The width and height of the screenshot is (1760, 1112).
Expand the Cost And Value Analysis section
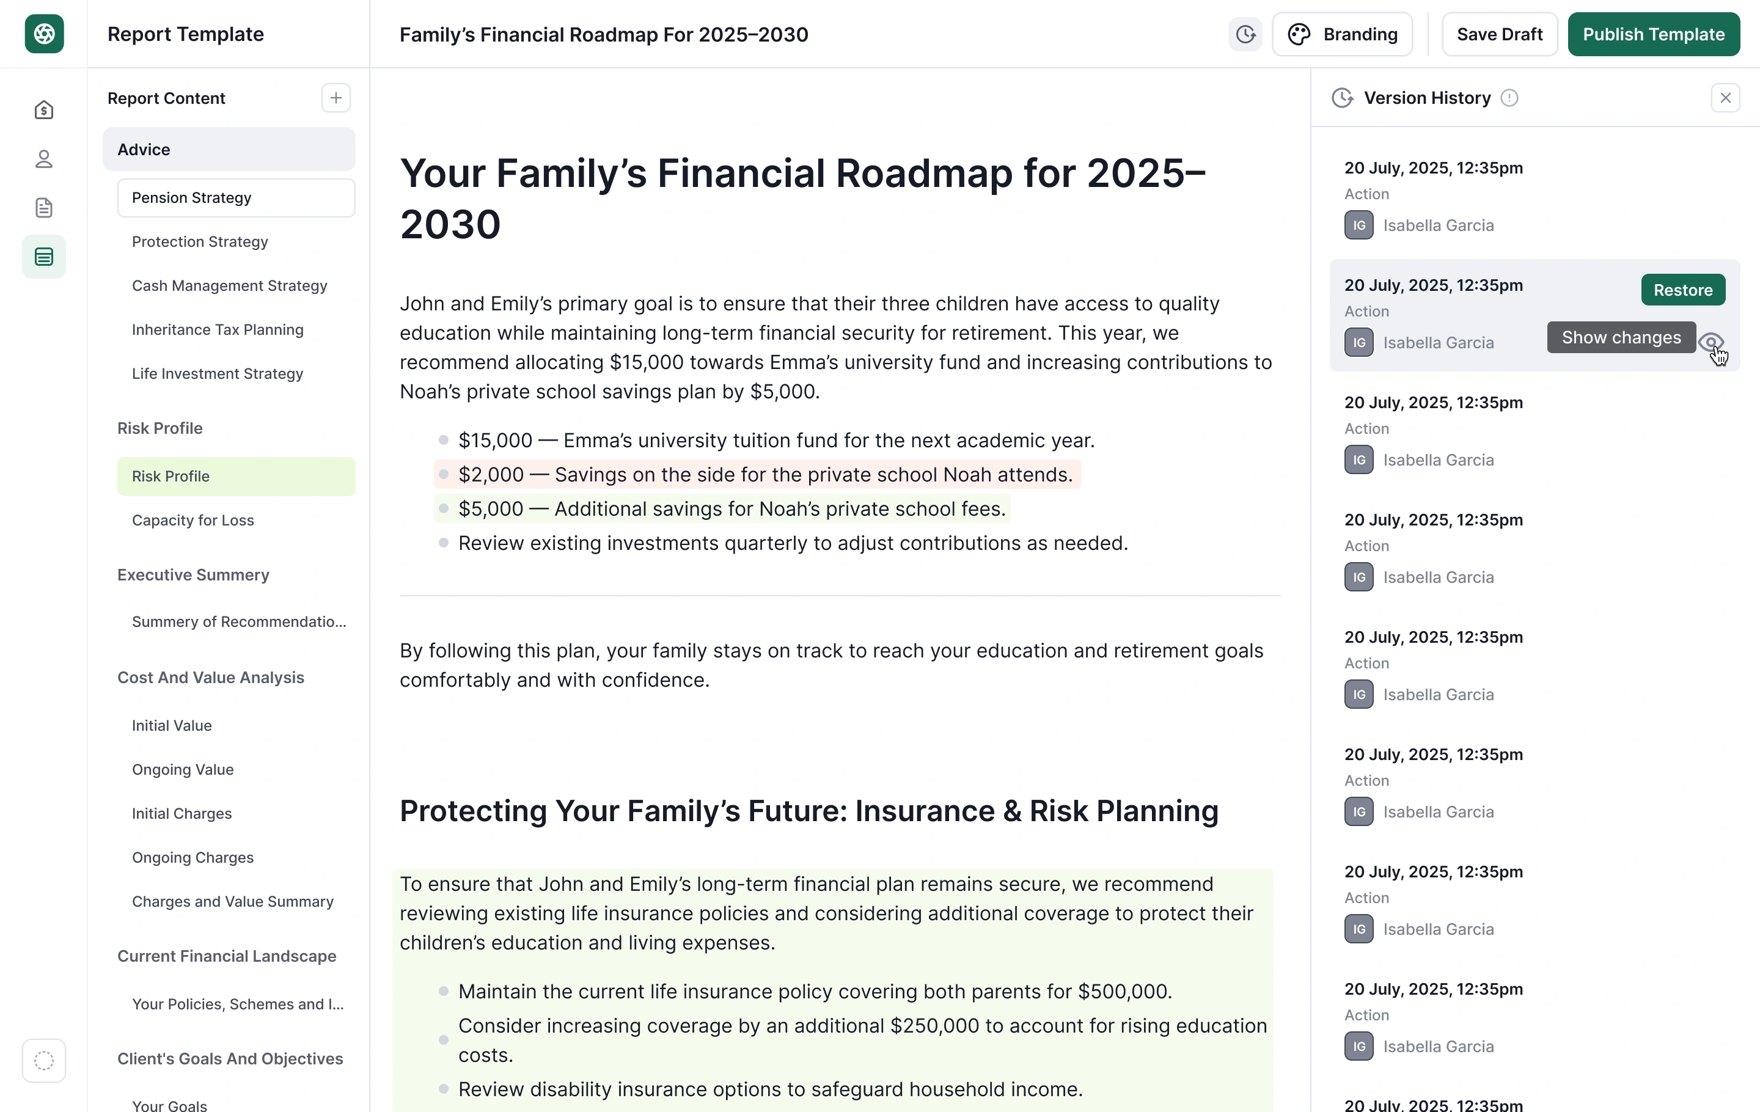pyautogui.click(x=210, y=678)
